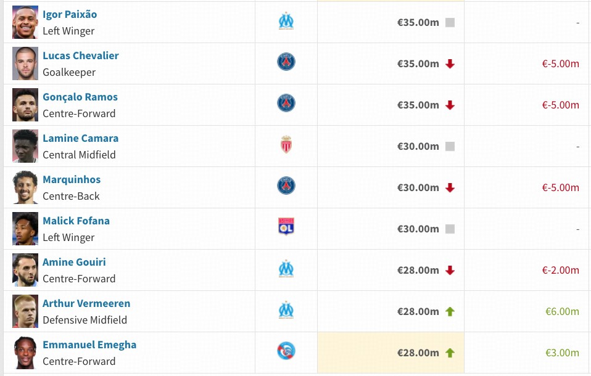Click green up arrow for Arthur Vermeeren
The image size is (591, 376).
pyautogui.click(x=450, y=312)
